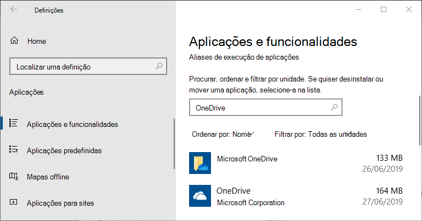The image size is (422, 221).
Task: Expand the Ordenar por: Nome dropdown
Action: click(223, 134)
